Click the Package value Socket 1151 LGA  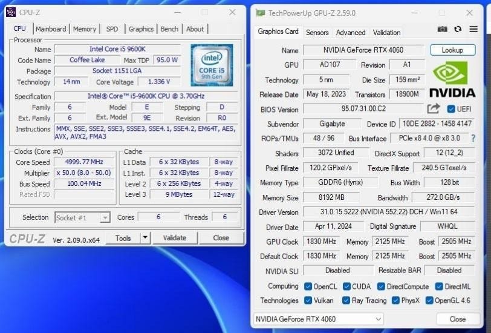[117, 71]
